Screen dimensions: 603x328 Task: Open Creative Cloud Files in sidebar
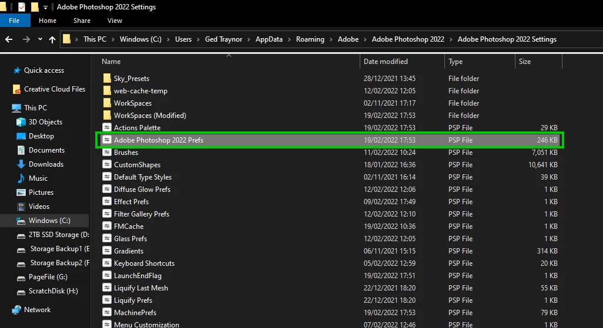tap(49, 89)
